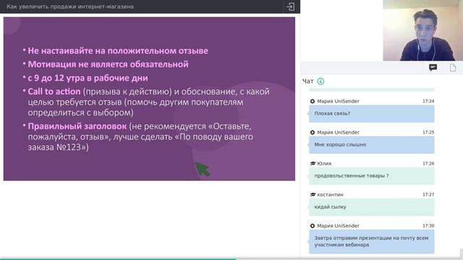The width and height of the screenshot is (463, 260).
Task: Click 'Call to action' highlighted text
Action: pos(54,92)
